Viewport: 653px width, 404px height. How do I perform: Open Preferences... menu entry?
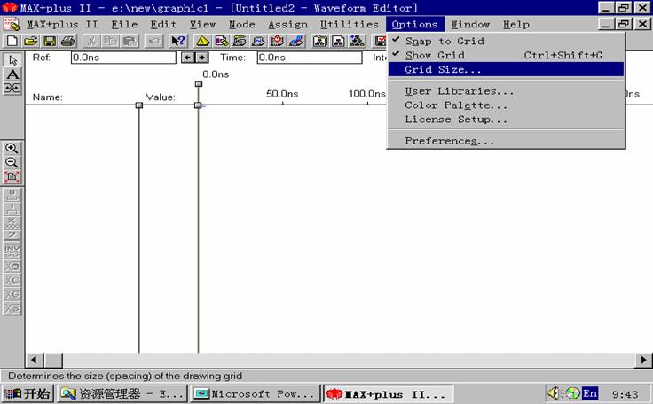pos(506,141)
